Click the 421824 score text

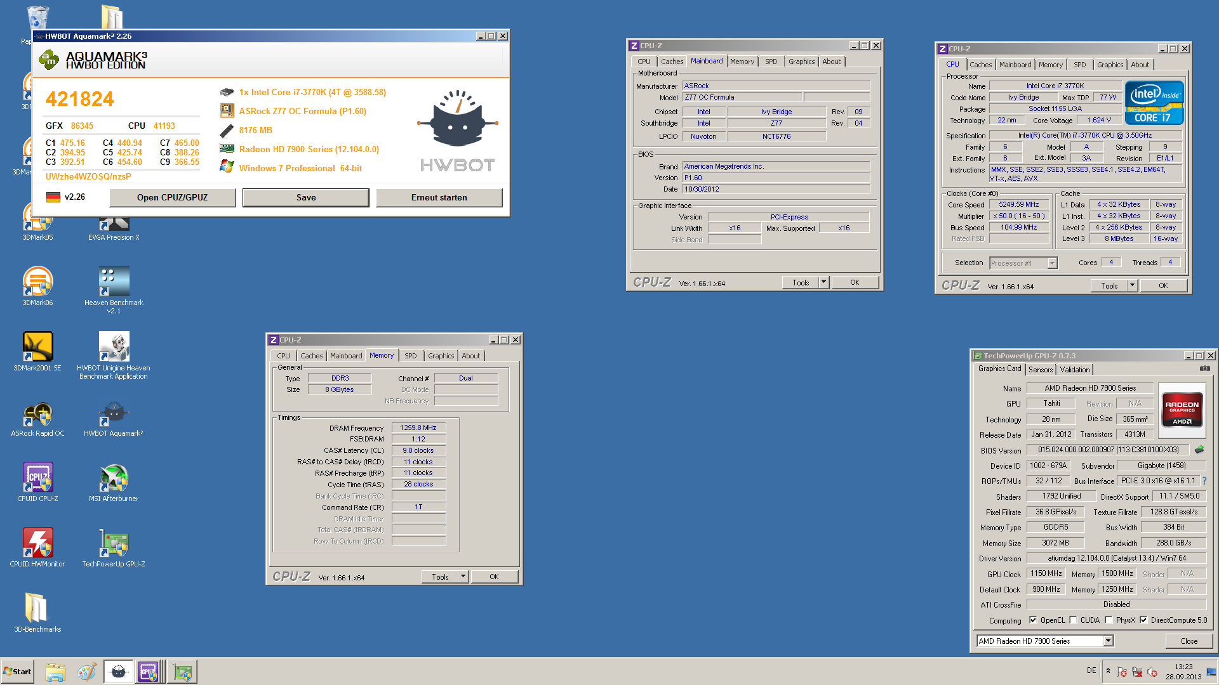pos(80,99)
